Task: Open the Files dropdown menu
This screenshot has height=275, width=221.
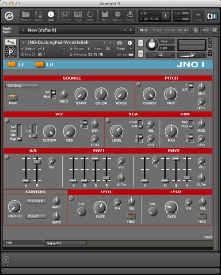Action: [x=105, y=16]
